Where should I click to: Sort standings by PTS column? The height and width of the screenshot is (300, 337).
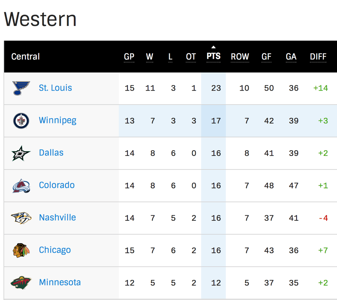214,56
